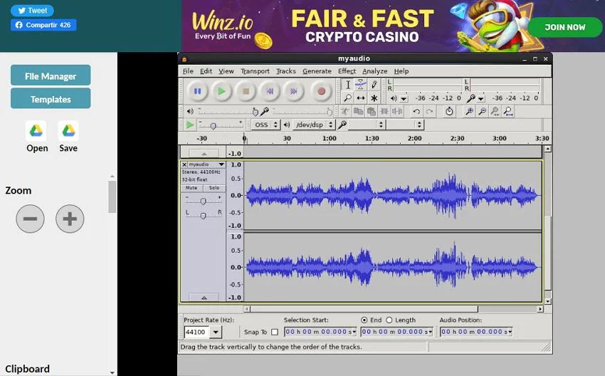Zoom in on the waveform

tap(469, 112)
